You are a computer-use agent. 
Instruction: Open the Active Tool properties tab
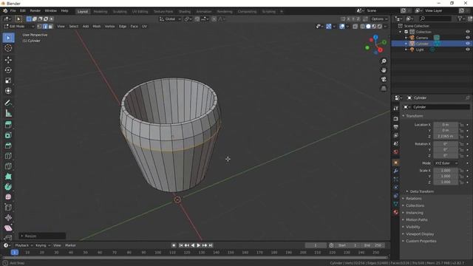(x=396, y=109)
